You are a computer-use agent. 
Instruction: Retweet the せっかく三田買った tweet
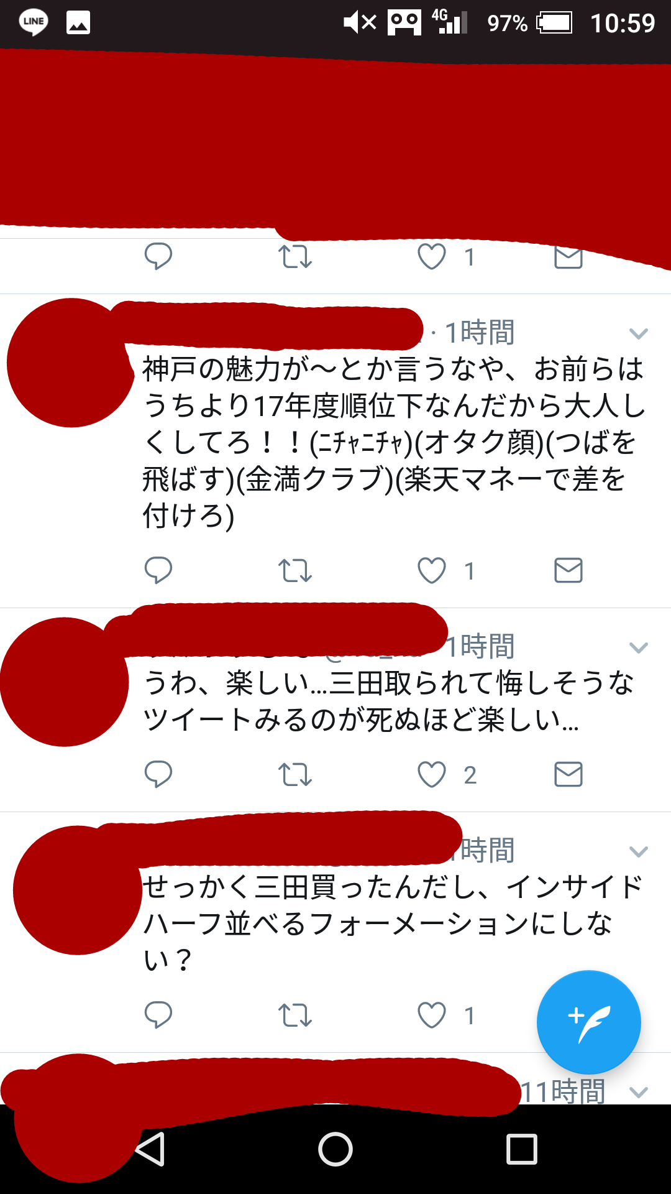pyautogui.click(x=294, y=1015)
